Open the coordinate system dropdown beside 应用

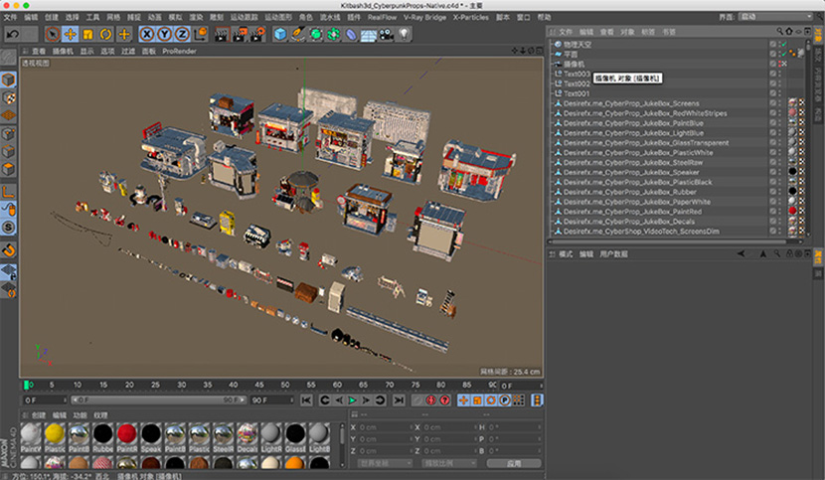[386, 463]
